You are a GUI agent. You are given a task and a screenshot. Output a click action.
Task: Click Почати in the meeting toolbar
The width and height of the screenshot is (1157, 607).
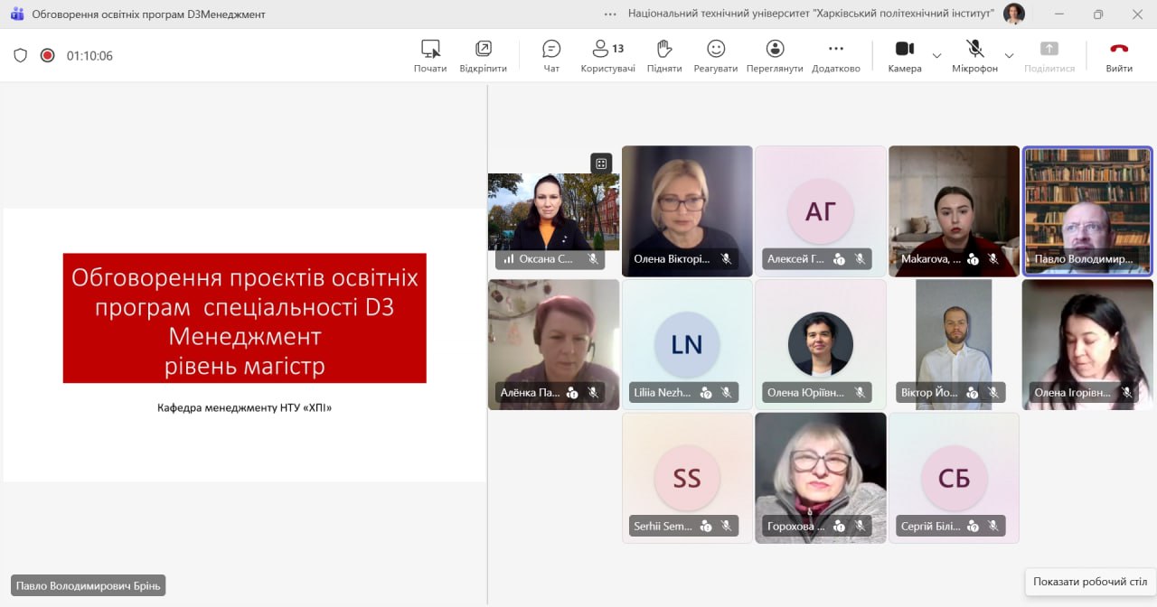coord(430,55)
